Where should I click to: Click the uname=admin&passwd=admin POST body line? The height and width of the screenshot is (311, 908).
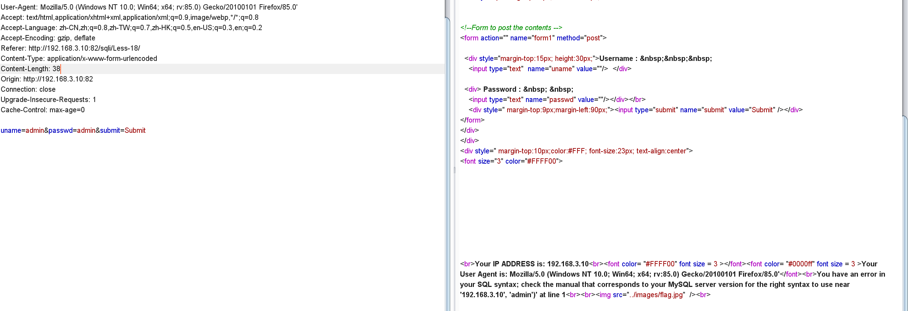click(73, 130)
